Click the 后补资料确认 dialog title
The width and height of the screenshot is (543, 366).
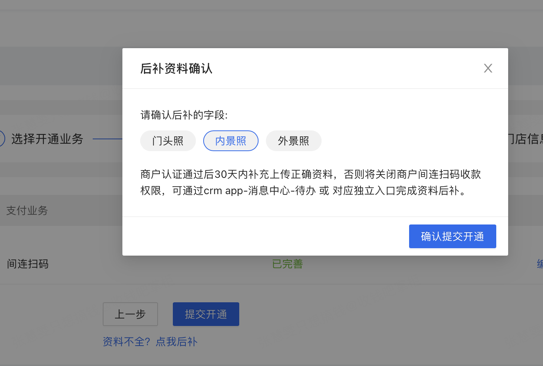(176, 69)
